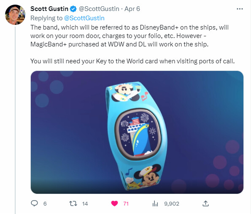This screenshot has height=214, width=251.
Task: Click the reply count number 6
Action: [45, 204]
